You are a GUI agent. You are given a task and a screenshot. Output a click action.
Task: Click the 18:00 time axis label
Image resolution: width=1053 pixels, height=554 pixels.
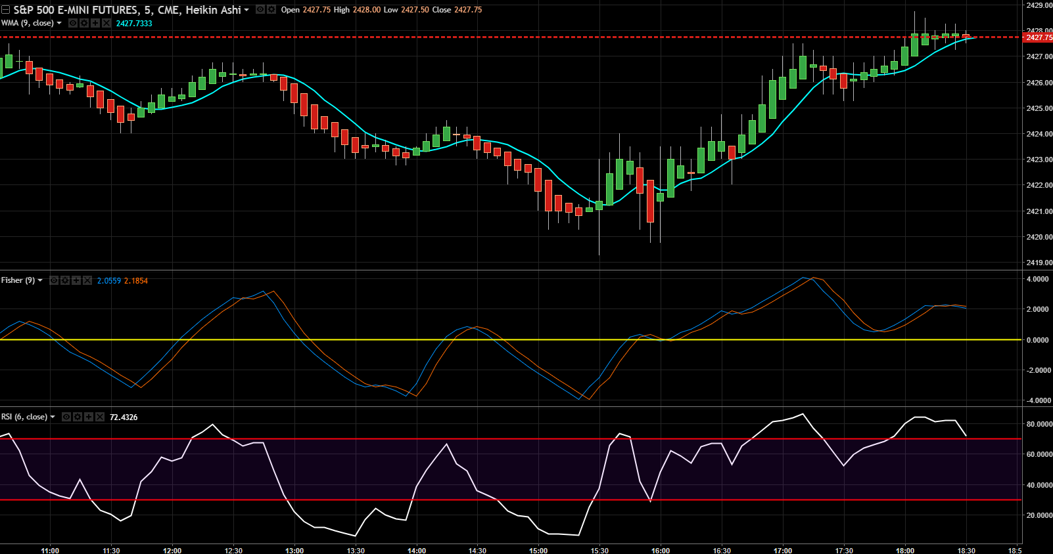(x=905, y=550)
